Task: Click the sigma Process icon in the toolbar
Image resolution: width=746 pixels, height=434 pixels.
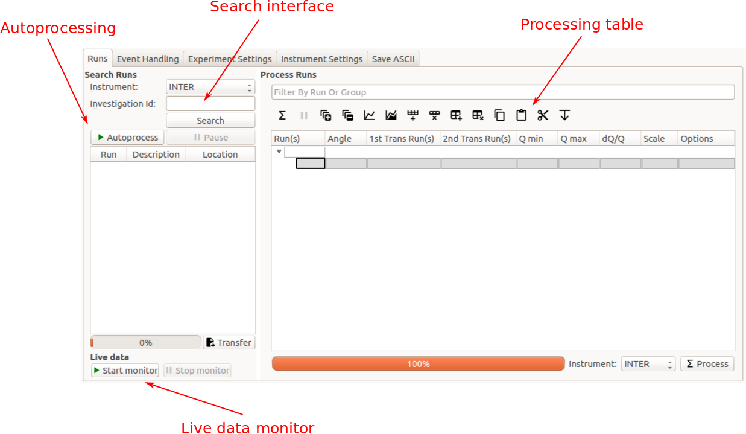Action: pos(282,115)
